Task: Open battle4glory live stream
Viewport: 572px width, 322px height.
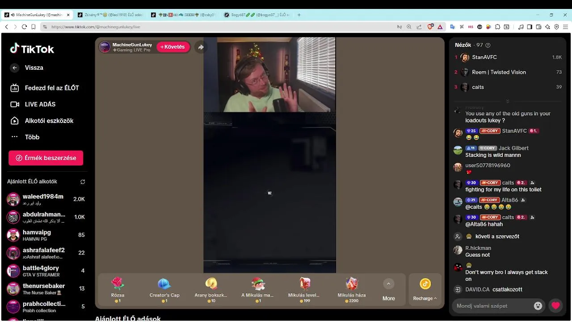Action: 46,271
